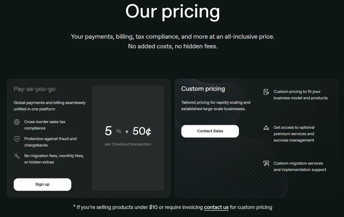
Task: Select the service bell icon for premium services
Action: coord(266,128)
